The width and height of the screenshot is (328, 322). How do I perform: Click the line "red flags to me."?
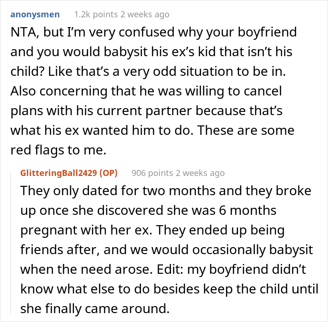59,150
